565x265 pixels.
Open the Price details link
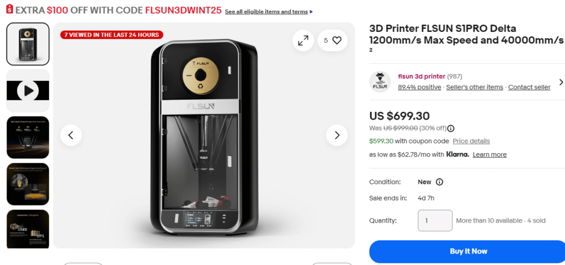(x=471, y=141)
